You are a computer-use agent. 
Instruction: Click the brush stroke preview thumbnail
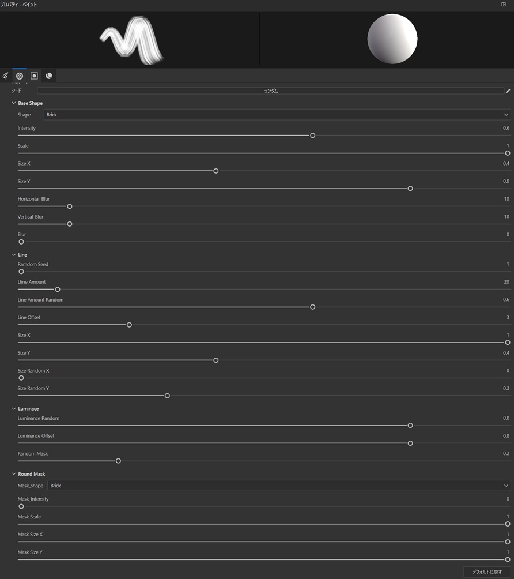130,39
